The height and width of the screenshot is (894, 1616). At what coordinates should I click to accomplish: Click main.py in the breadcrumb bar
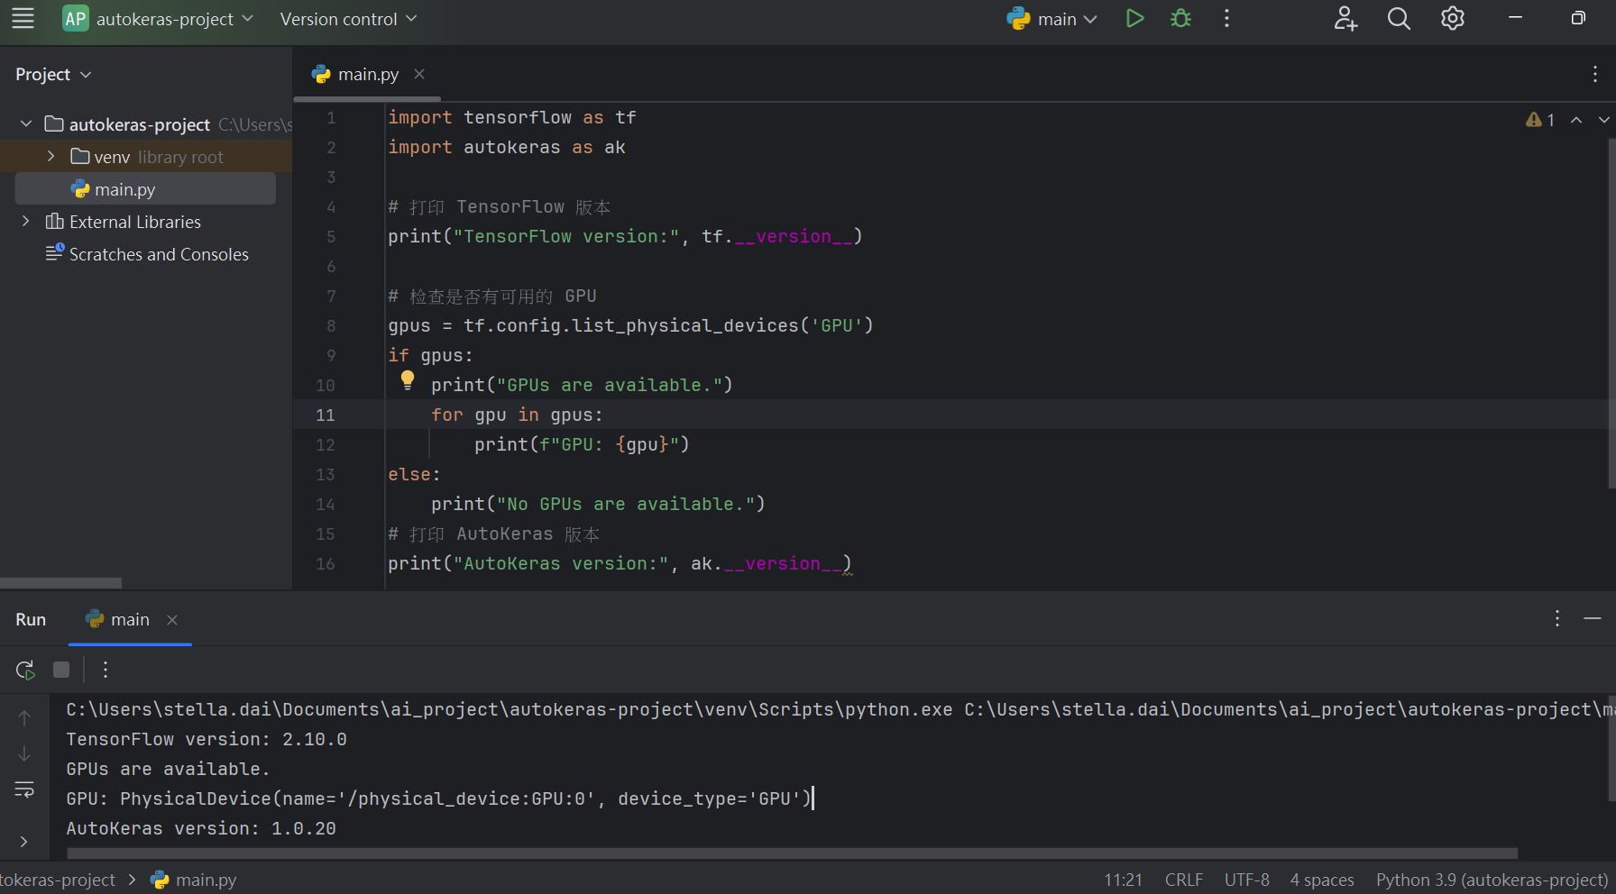coord(194,880)
